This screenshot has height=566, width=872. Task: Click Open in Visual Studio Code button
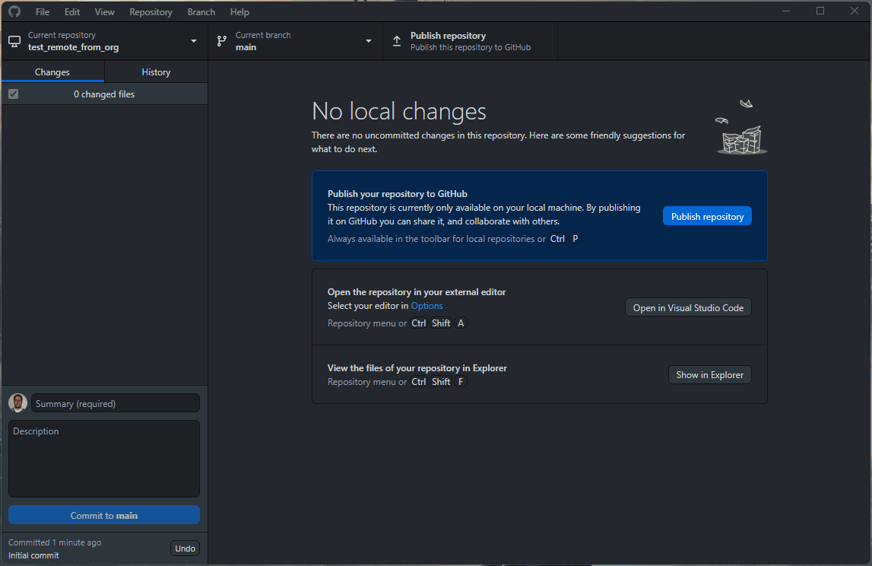click(x=688, y=308)
